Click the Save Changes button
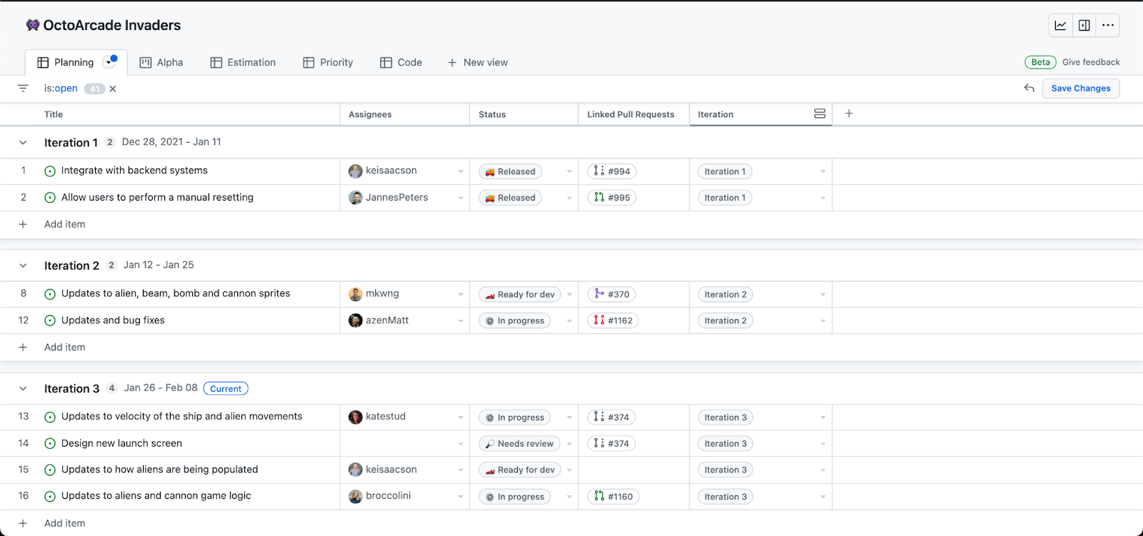Viewport: 1143px width, 536px height. click(1080, 89)
